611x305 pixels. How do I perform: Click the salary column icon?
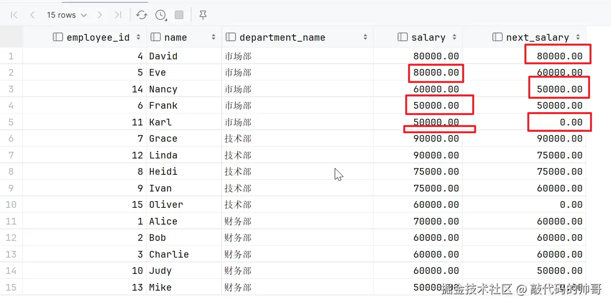click(403, 37)
